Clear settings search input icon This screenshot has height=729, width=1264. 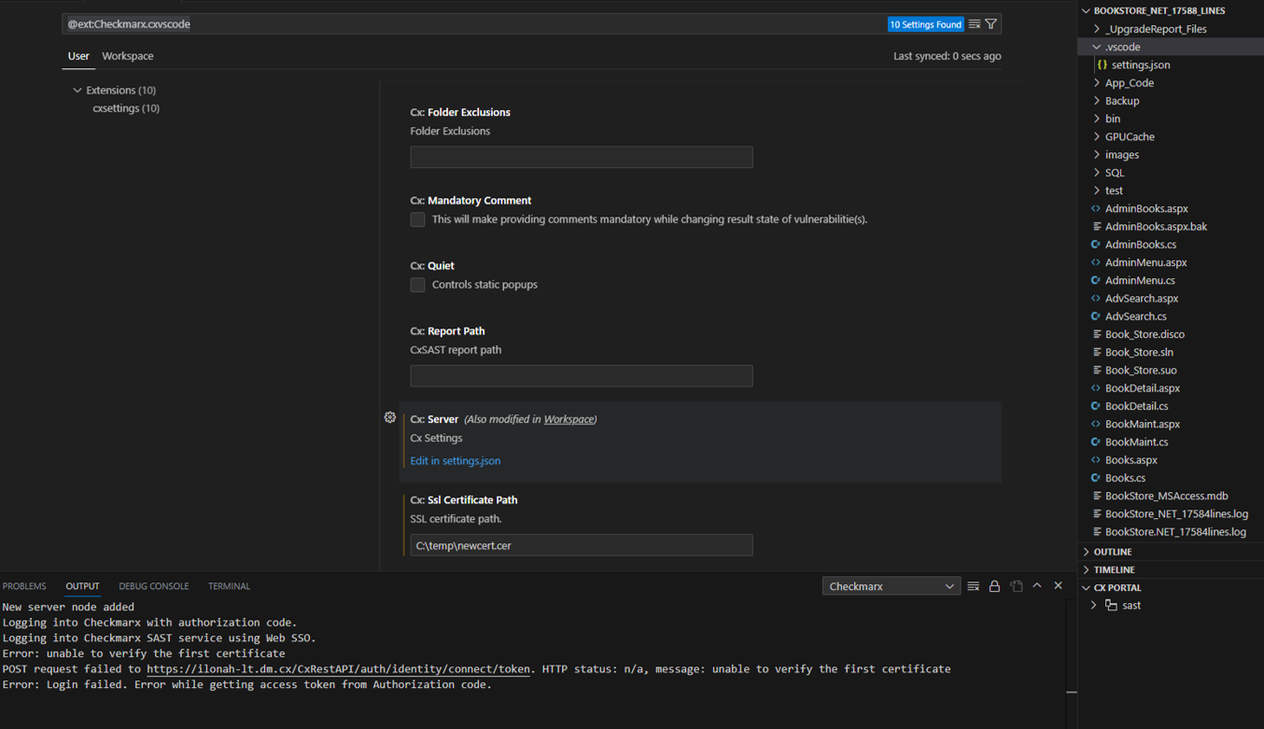[x=974, y=24]
